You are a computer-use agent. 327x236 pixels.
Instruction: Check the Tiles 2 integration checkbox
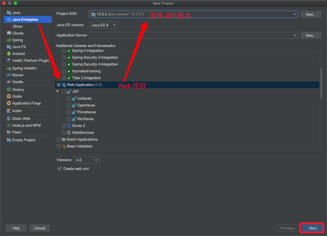point(64,78)
